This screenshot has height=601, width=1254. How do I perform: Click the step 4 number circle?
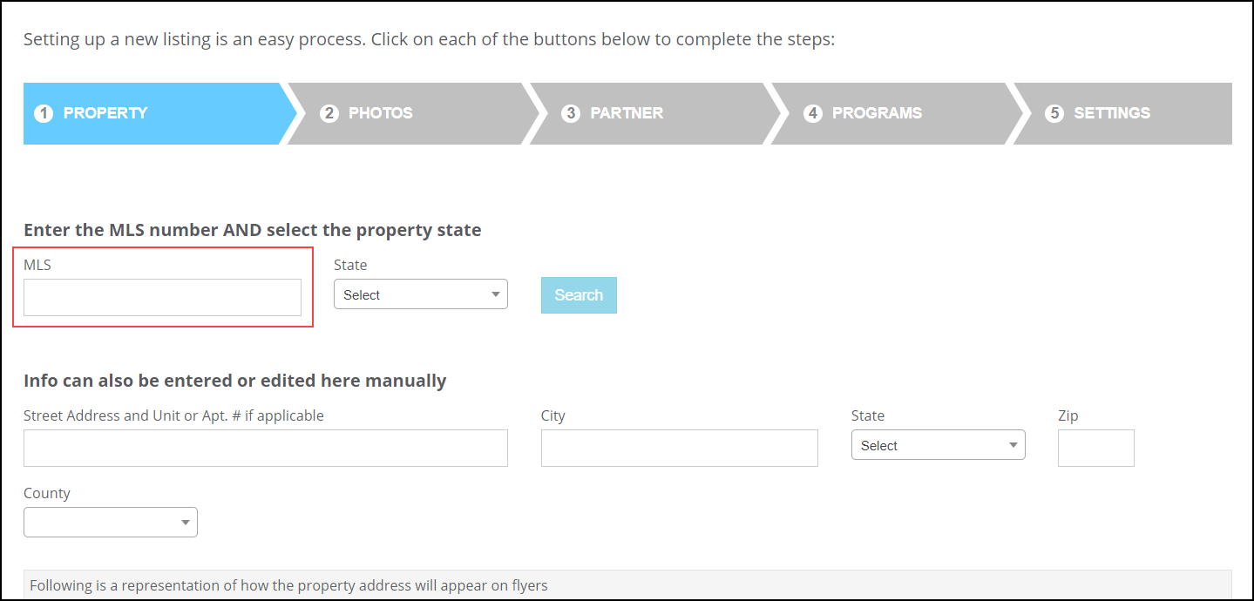click(x=812, y=113)
